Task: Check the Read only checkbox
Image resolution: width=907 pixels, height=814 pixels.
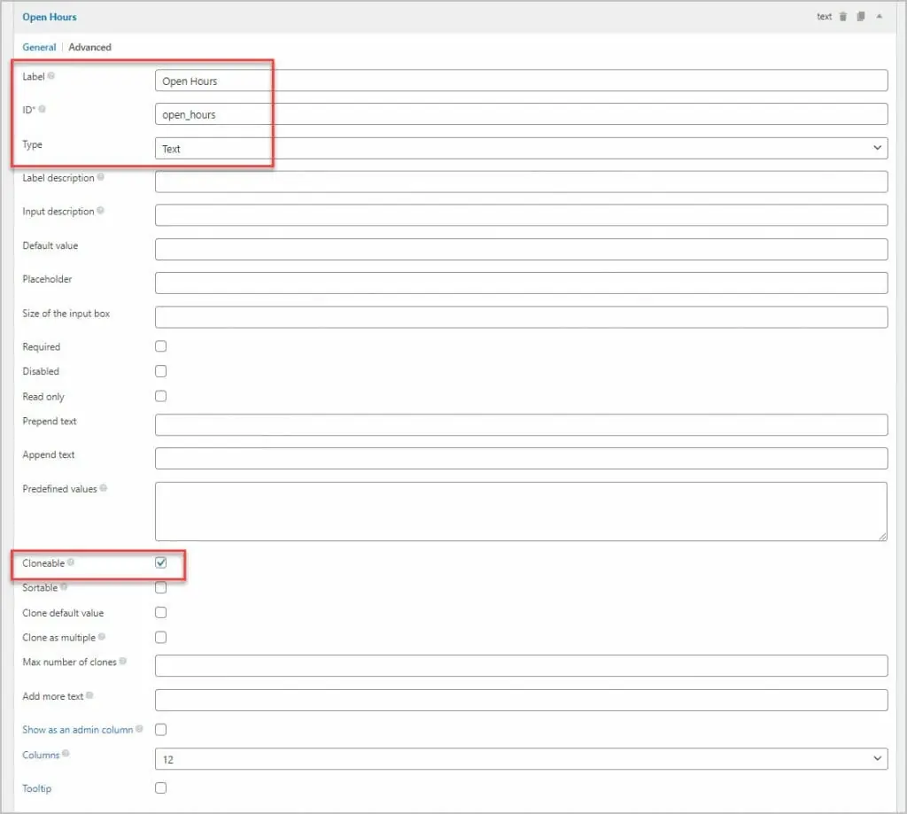Action: point(161,396)
